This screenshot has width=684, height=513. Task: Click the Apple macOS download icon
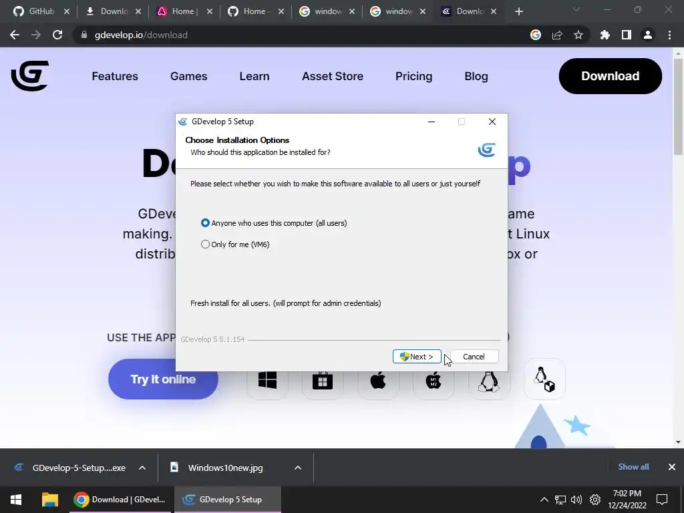click(x=378, y=379)
